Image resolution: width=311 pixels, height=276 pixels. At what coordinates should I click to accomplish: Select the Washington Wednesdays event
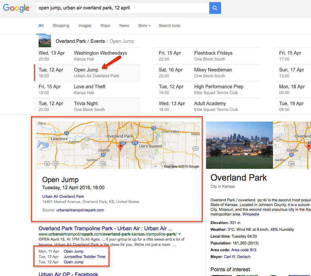[100, 53]
